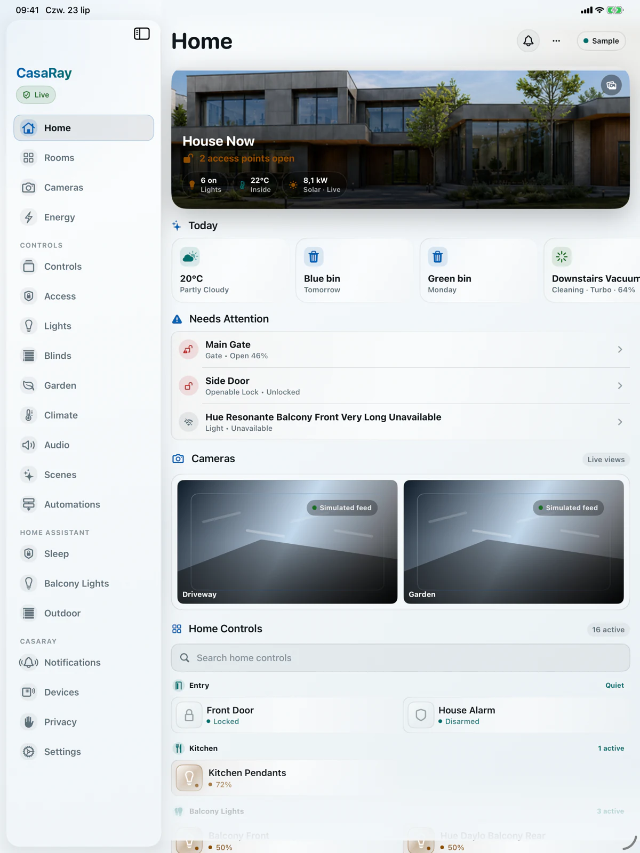Screen dimensions: 640x853
Task: Click the Sleep shield icon
Action: [x=29, y=554]
